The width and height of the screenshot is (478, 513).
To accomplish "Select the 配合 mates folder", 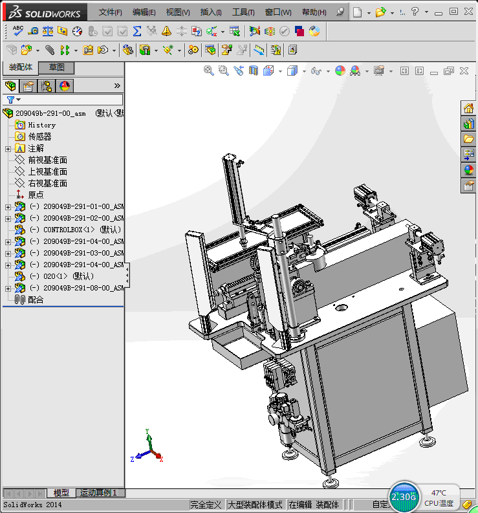I will [36, 300].
